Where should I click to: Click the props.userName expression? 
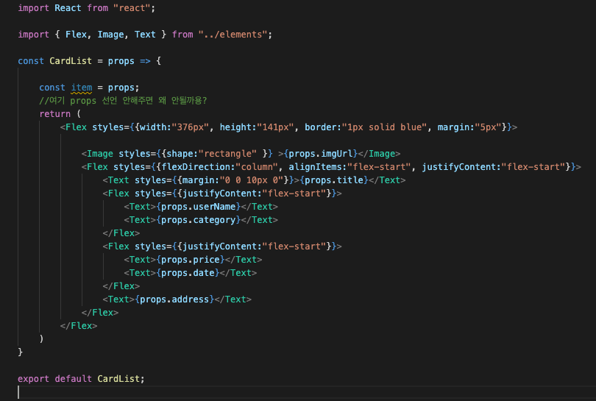point(199,207)
